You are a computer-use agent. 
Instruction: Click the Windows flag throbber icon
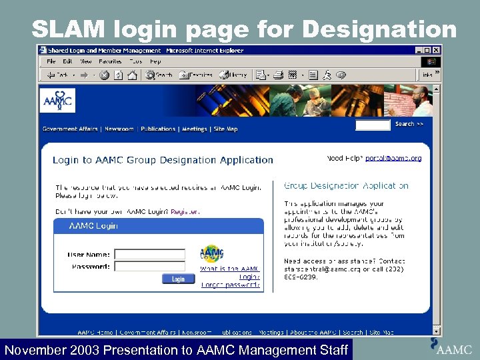coord(431,62)
